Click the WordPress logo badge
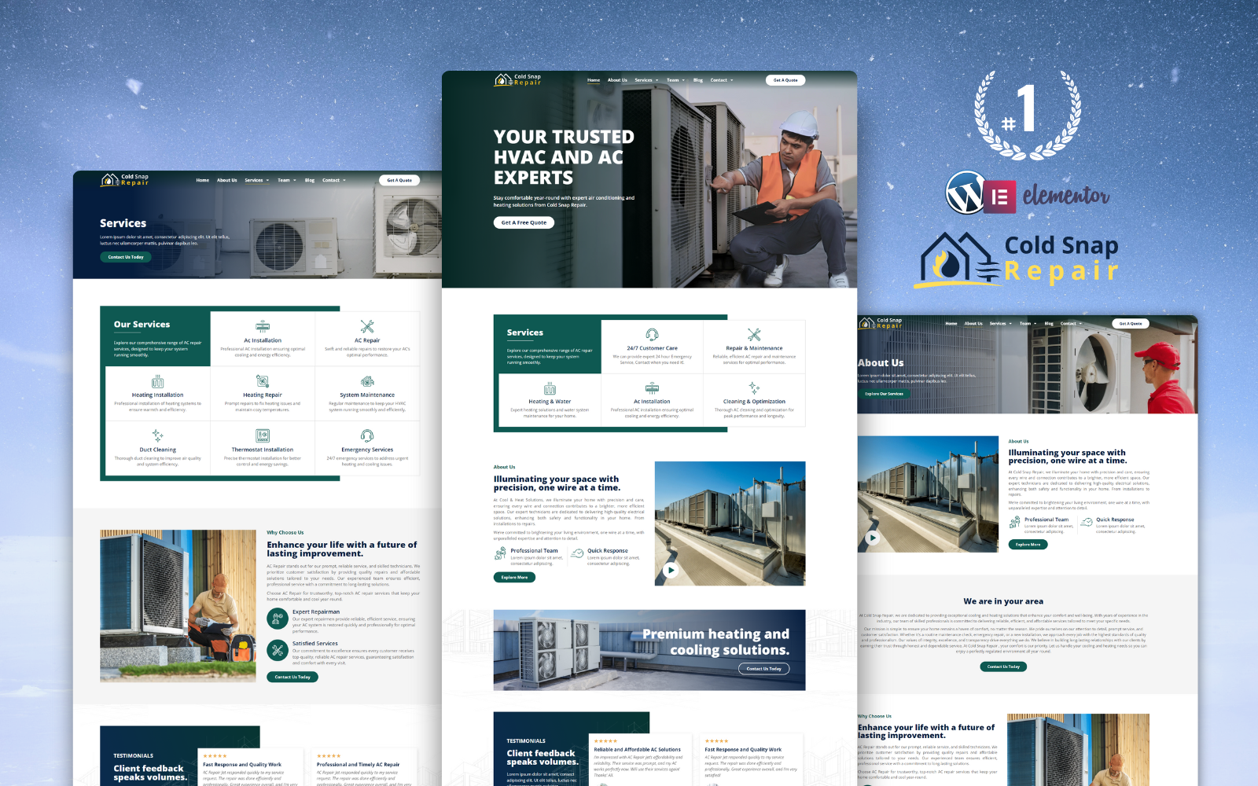Image resolution: width=1258 pixels, height=786 pixels. click(x=965, y=193)
